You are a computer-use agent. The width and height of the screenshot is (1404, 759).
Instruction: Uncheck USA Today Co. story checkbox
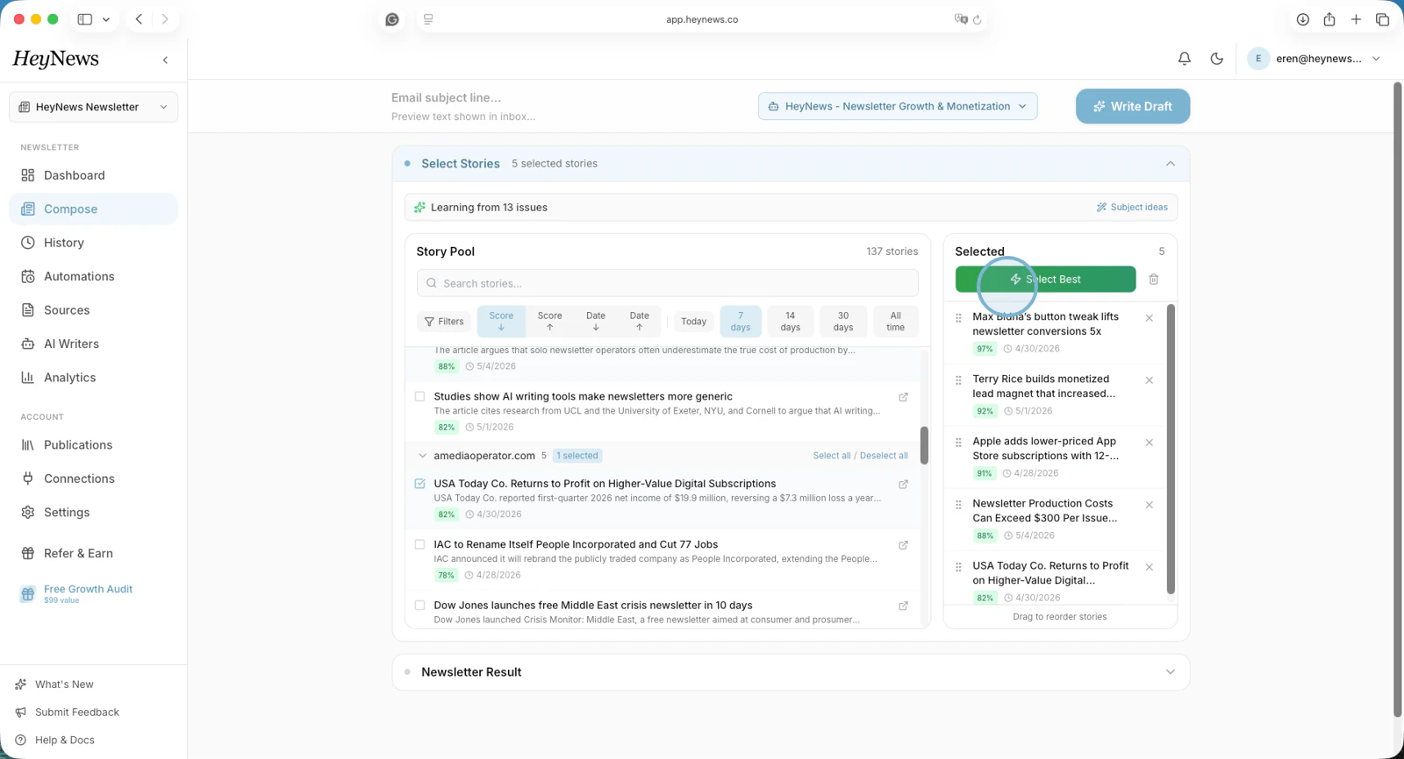(419, 483)
